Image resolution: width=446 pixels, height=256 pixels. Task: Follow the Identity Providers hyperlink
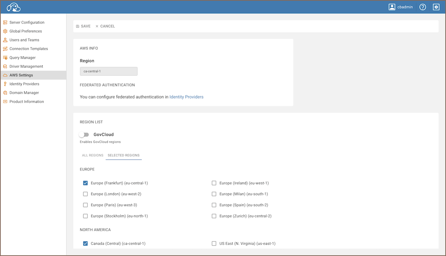pyautogui.click(x=186, y=97)
